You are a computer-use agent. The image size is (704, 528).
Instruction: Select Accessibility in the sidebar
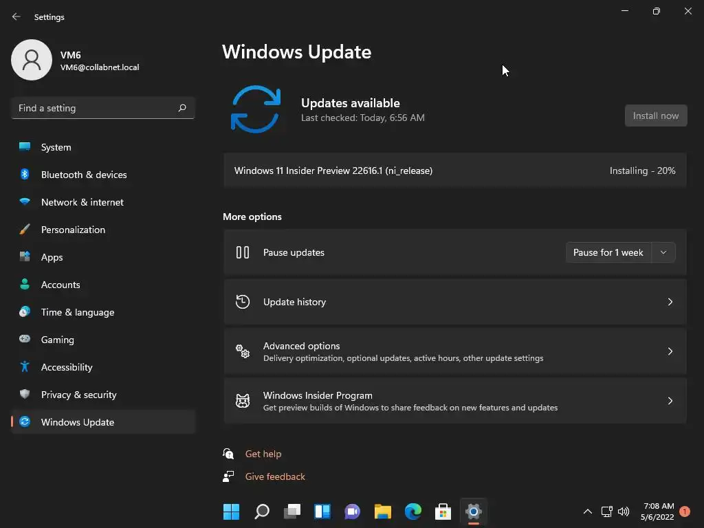(x=103, y=367)
